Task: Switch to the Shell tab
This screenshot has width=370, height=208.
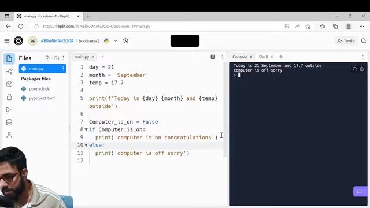Action: 263,57
